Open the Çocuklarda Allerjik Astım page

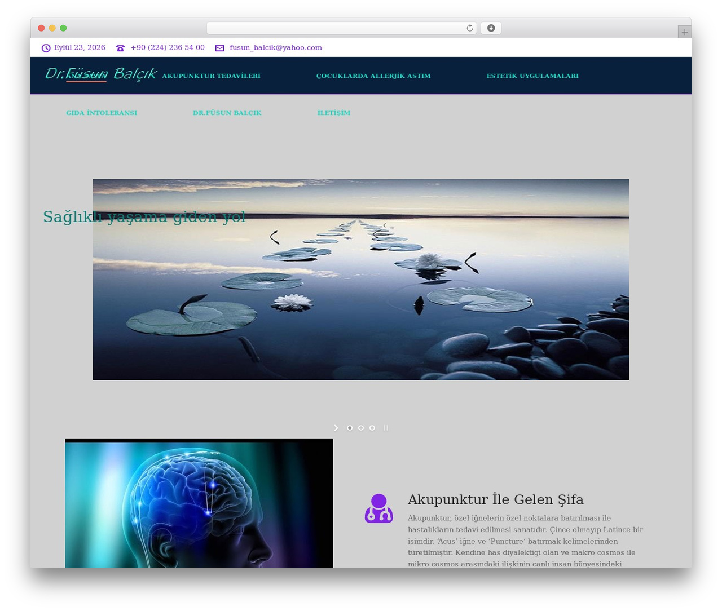pos(373,76)
